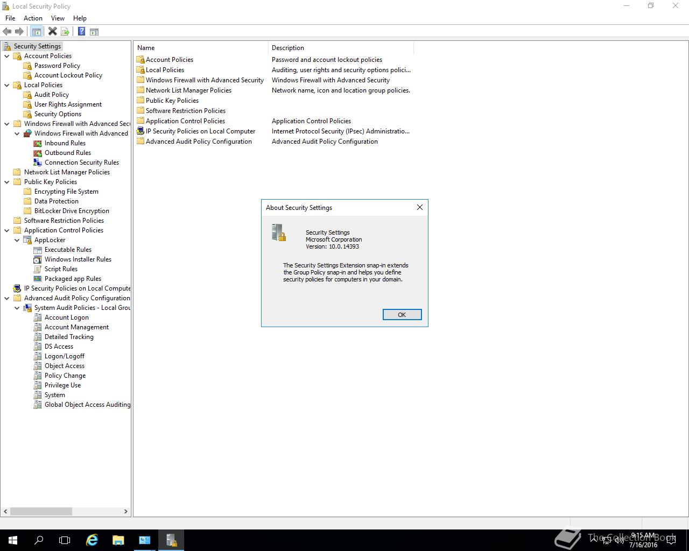Click Security Settings root icon in tree

(7, 46)
